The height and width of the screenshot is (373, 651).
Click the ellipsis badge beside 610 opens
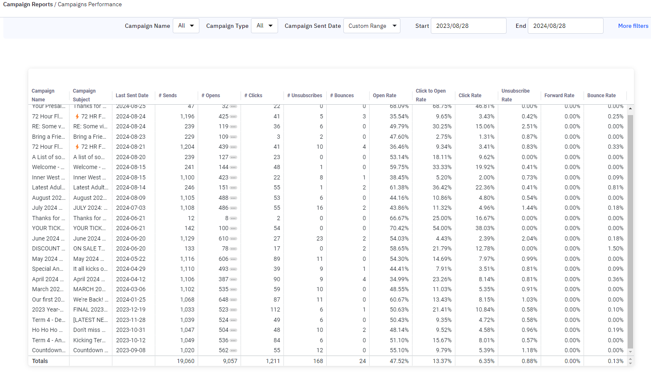coord(234,239)
